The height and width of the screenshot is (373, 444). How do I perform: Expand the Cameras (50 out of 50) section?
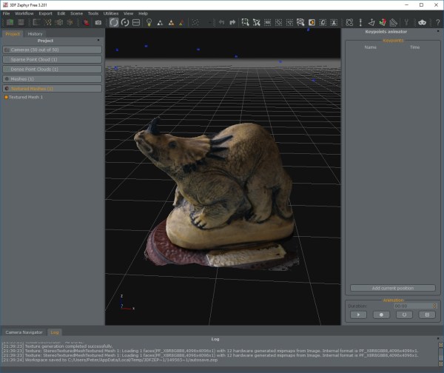click(x=52, y=50)
